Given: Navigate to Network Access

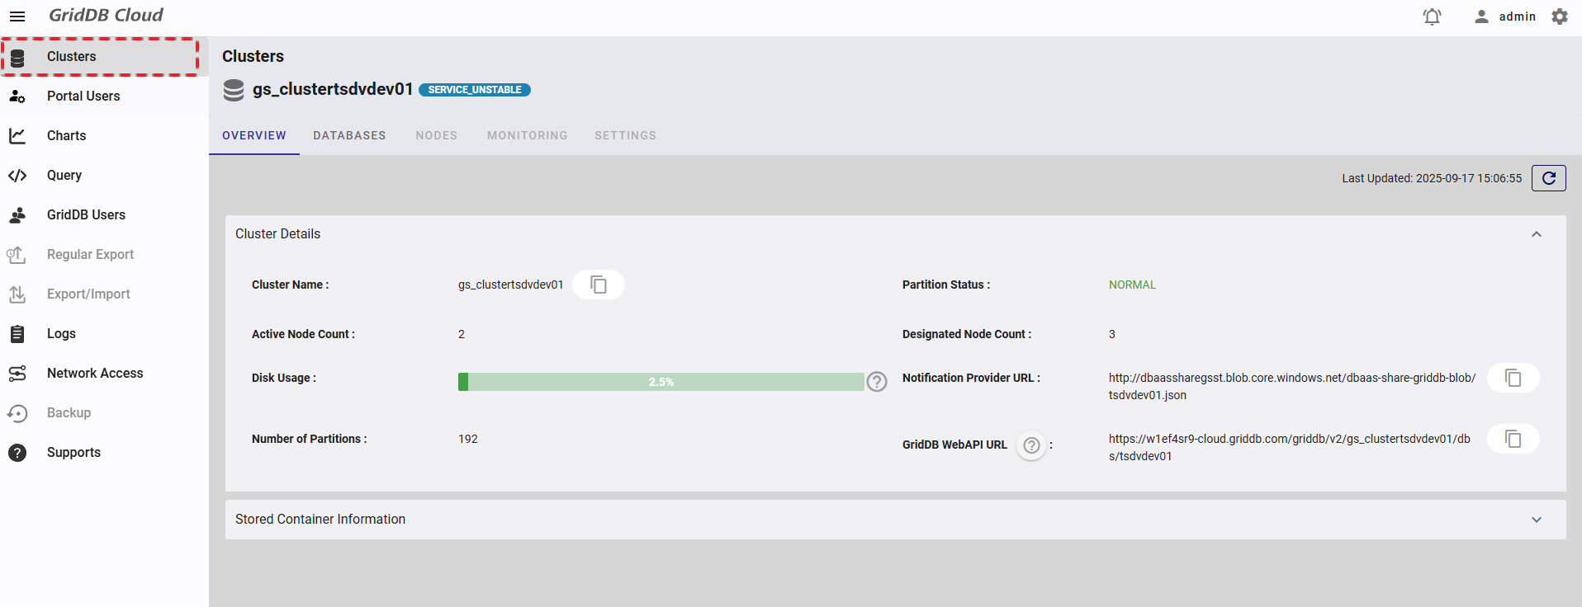Looking at the screenshot, I should [95, 373].
